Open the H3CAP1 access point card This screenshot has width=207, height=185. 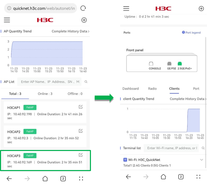coord(45,112)
